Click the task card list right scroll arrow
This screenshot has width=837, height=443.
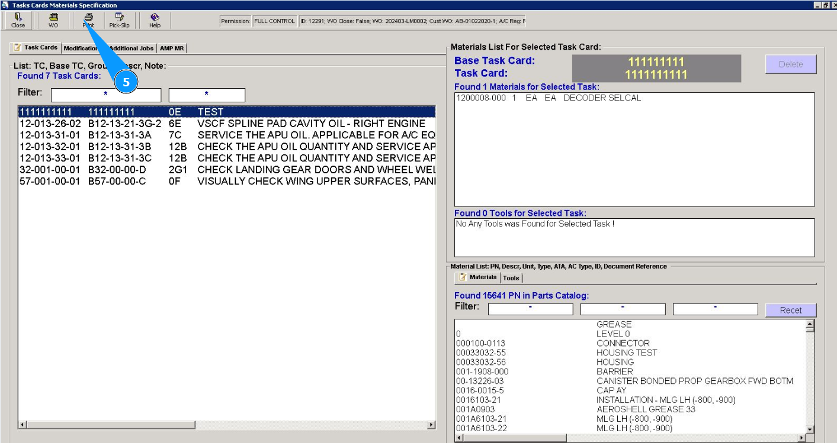[431, 425]
